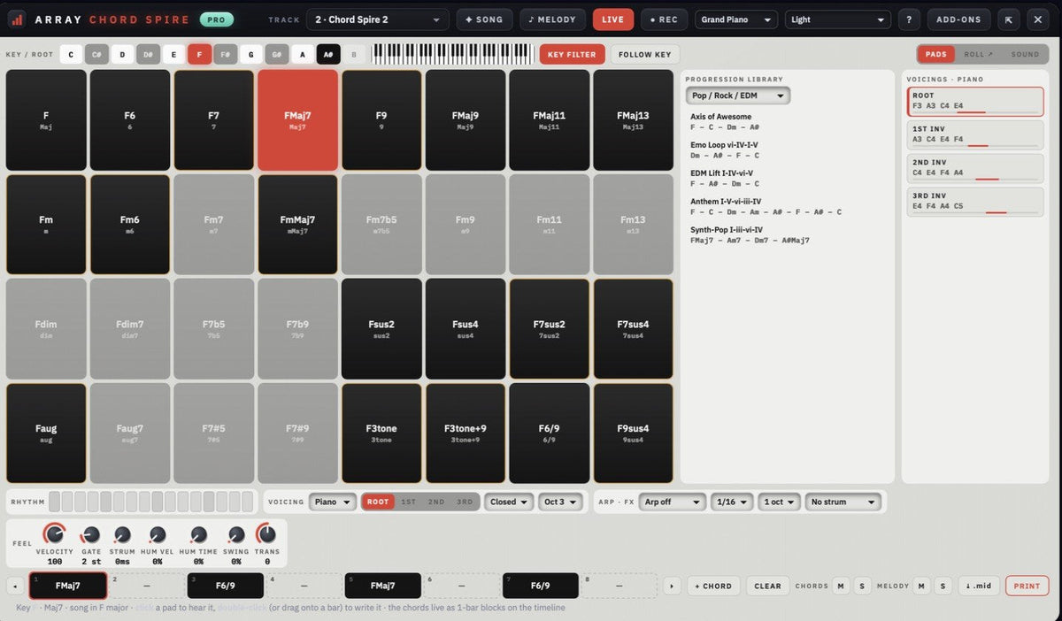Adjust the GATE knob
1062x621 pixels.
[x=90, y=534]
